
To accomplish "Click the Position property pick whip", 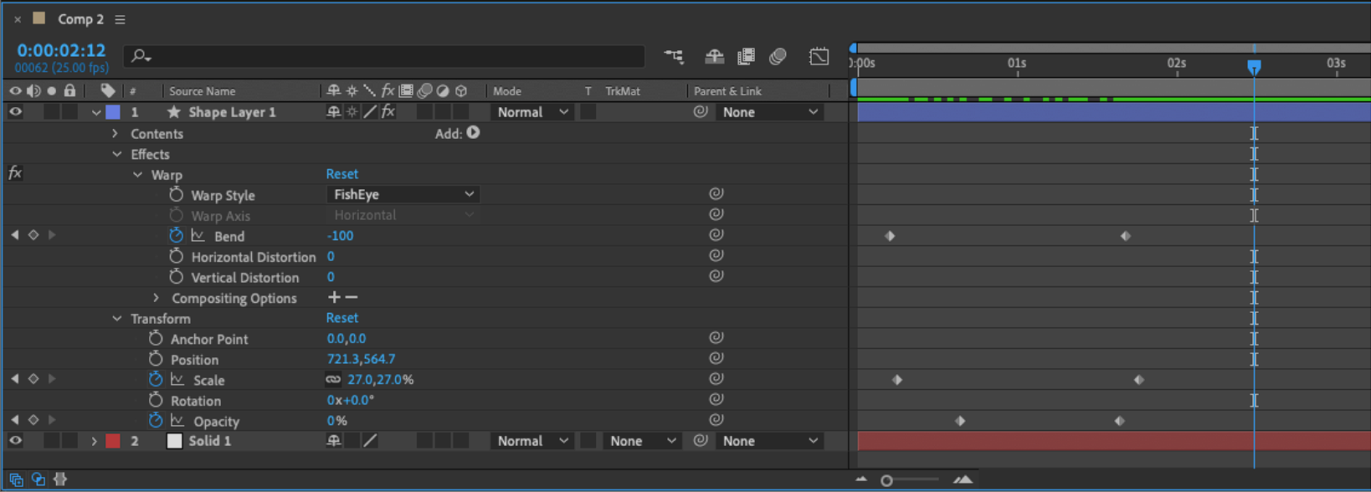I will pyautogui.click(x=716, y=358).
